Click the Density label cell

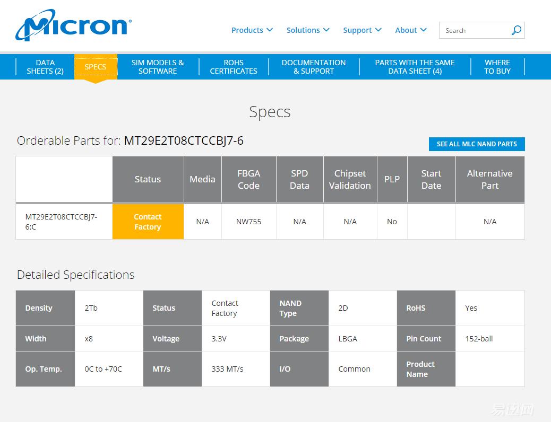tap(45, 308)
